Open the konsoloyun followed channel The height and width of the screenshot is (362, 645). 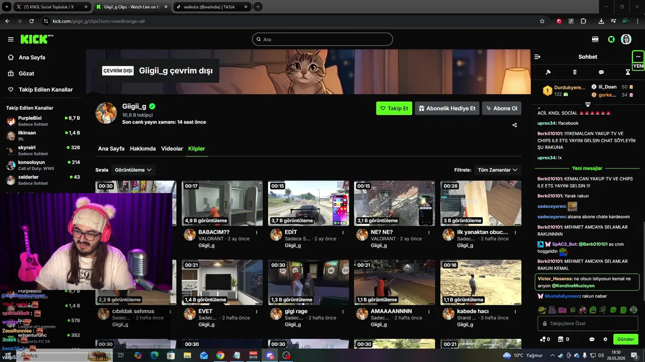point(43,165)
